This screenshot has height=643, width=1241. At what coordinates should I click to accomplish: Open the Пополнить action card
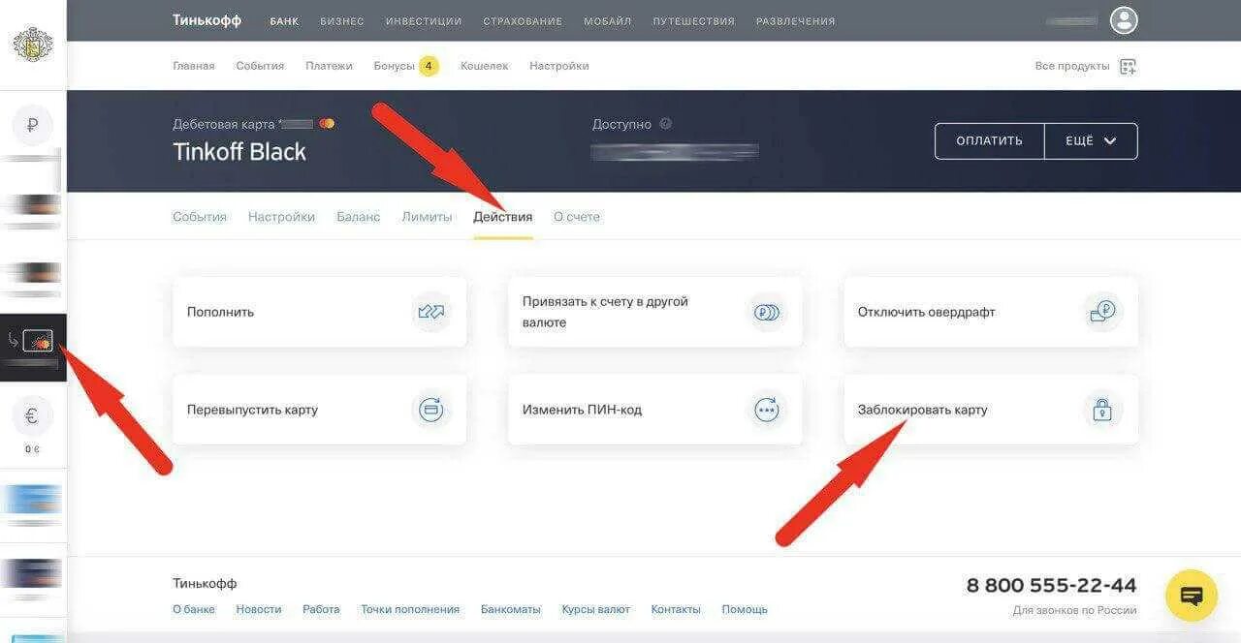click(x=319, y=312)
